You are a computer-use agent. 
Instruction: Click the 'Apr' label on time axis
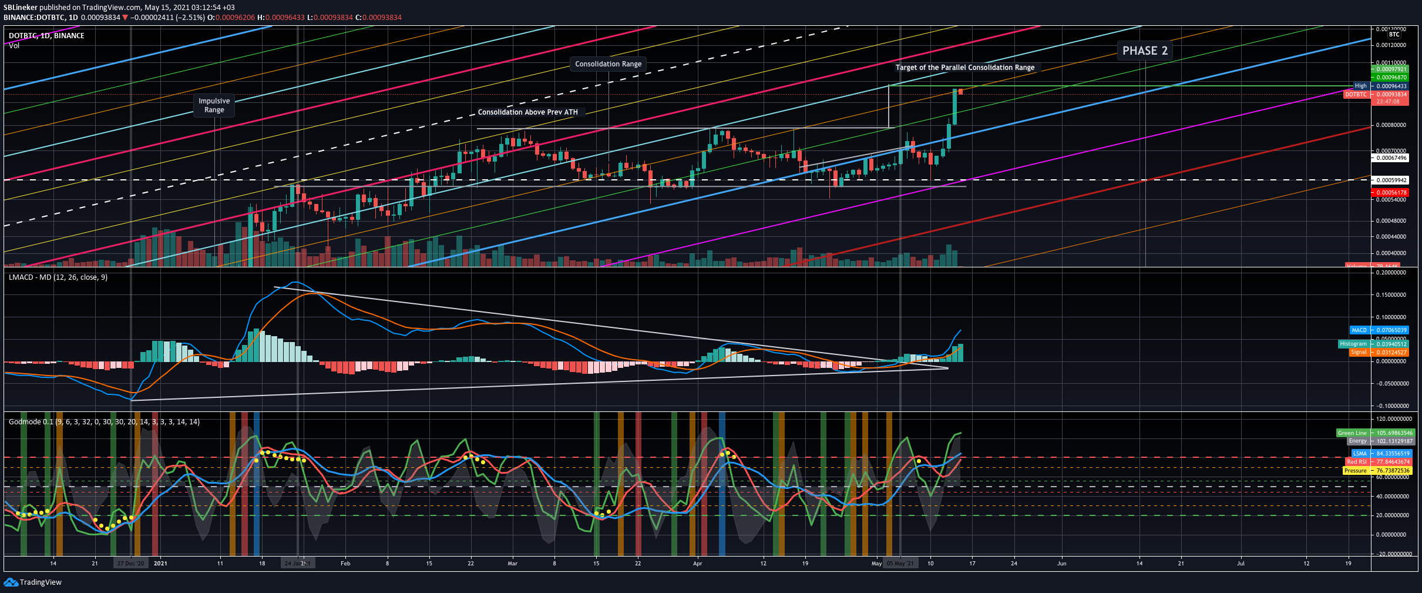(698, 563)
